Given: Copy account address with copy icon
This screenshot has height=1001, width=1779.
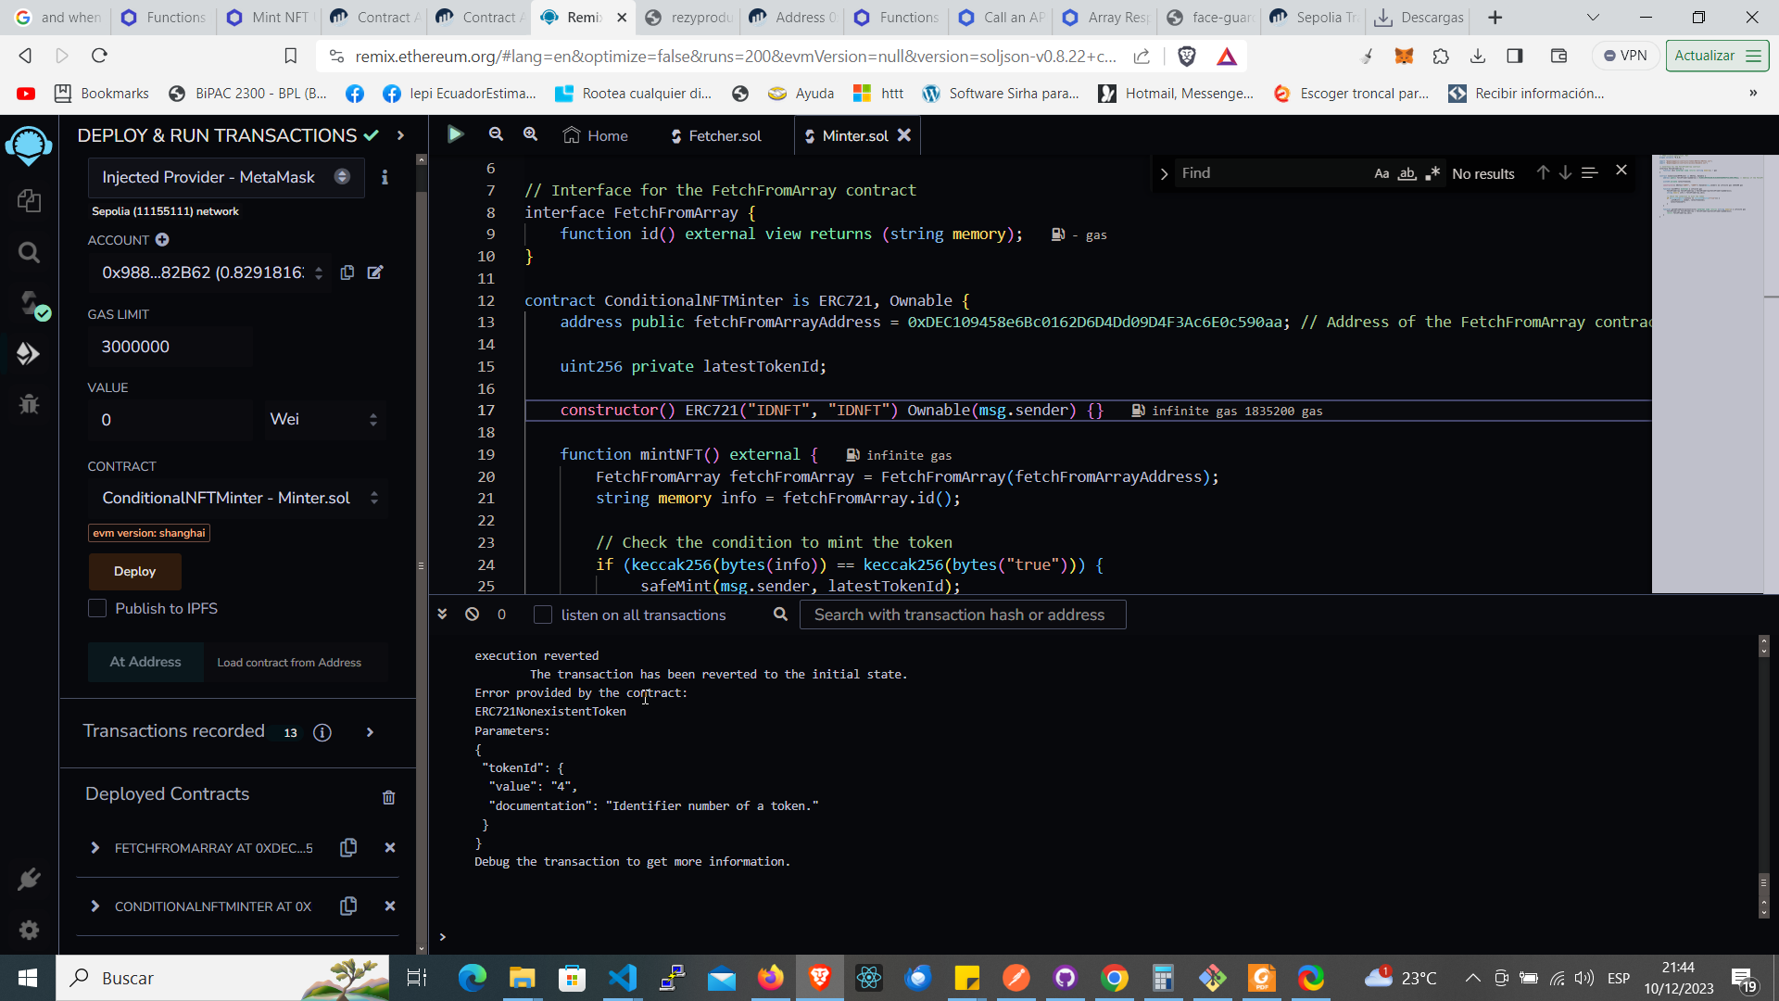Looking at the screenshot, I should tap(347, 272).
